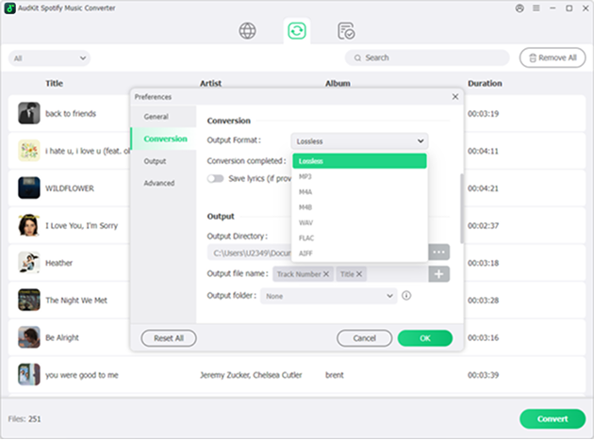The width and height of the screenshot is (594, 440).
Task: Click The Night We Met title
Action: tap(76, 301)
